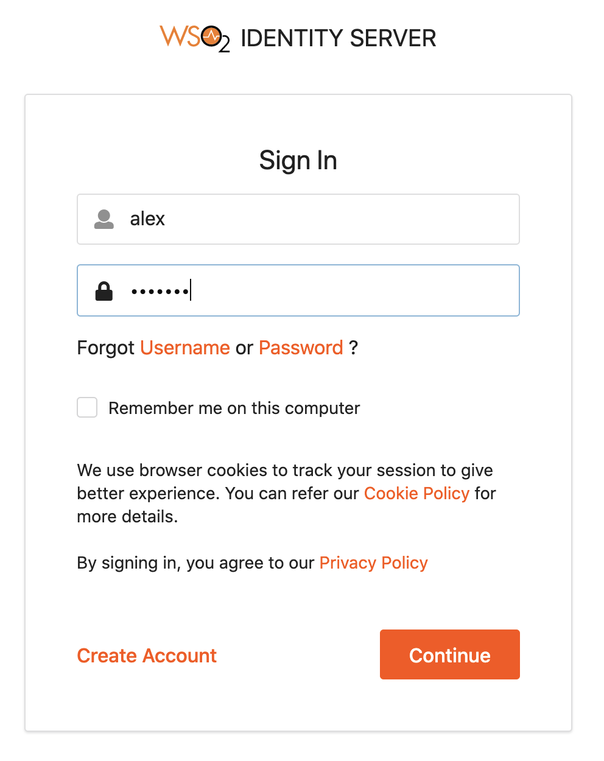Click the orange pulse circle in the logo
The image size is (604, 761).
(x=211, y=37)
